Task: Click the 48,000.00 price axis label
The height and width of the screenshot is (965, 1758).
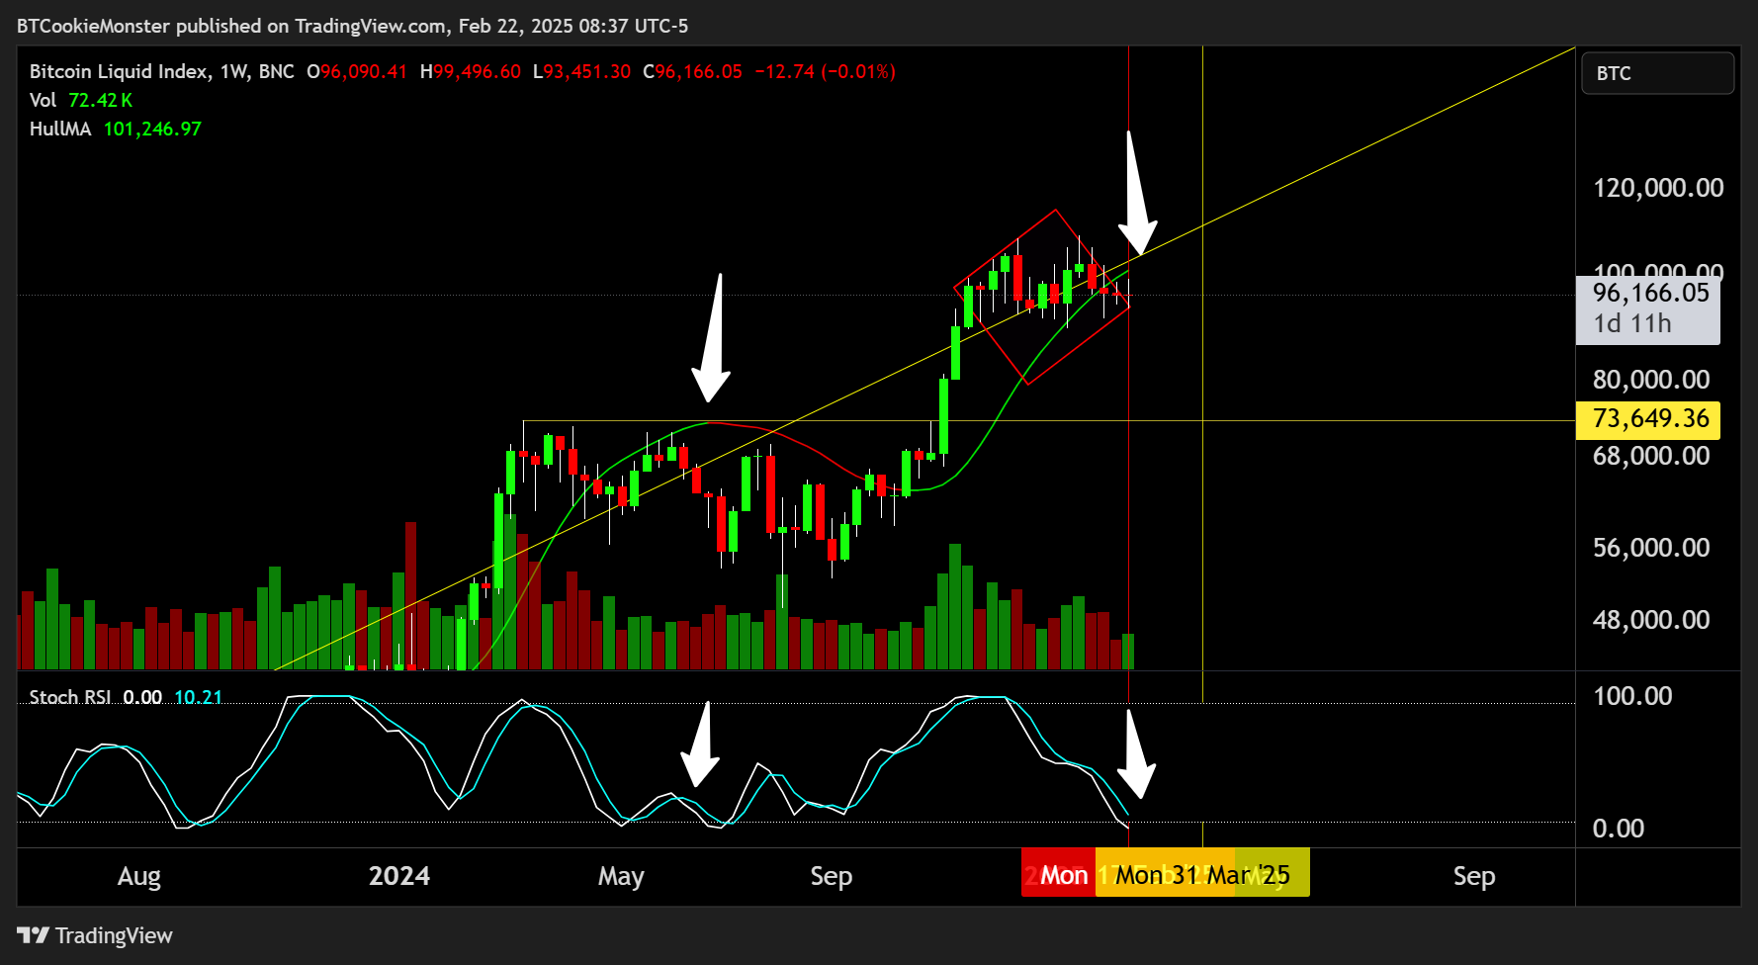Action: [x=1650, y=620]
